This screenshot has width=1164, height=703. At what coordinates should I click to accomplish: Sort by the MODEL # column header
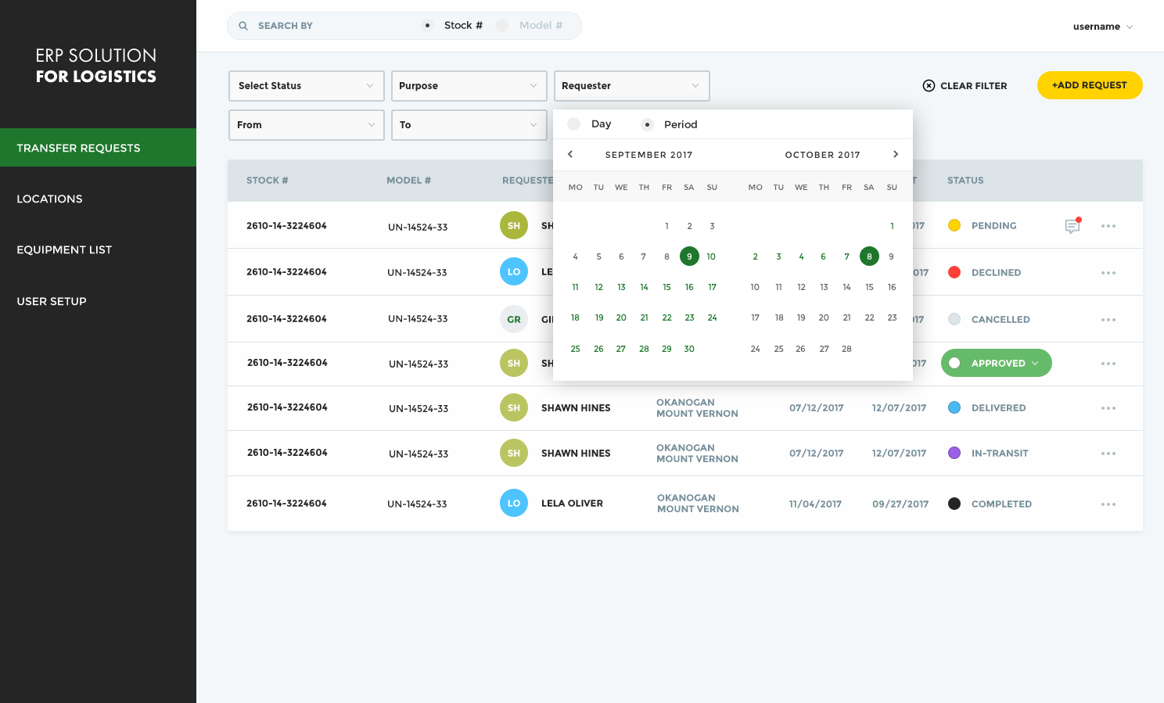click(x=409, y=181)
